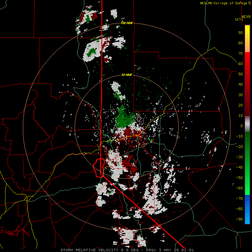Click the 20 value on velocity scale
This screenshot has height=252, width=252.
click(241, 105)
